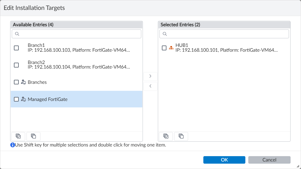Viewport: 301px width, 169px height.
Task: Click the blue info icon
Action: 12,145
